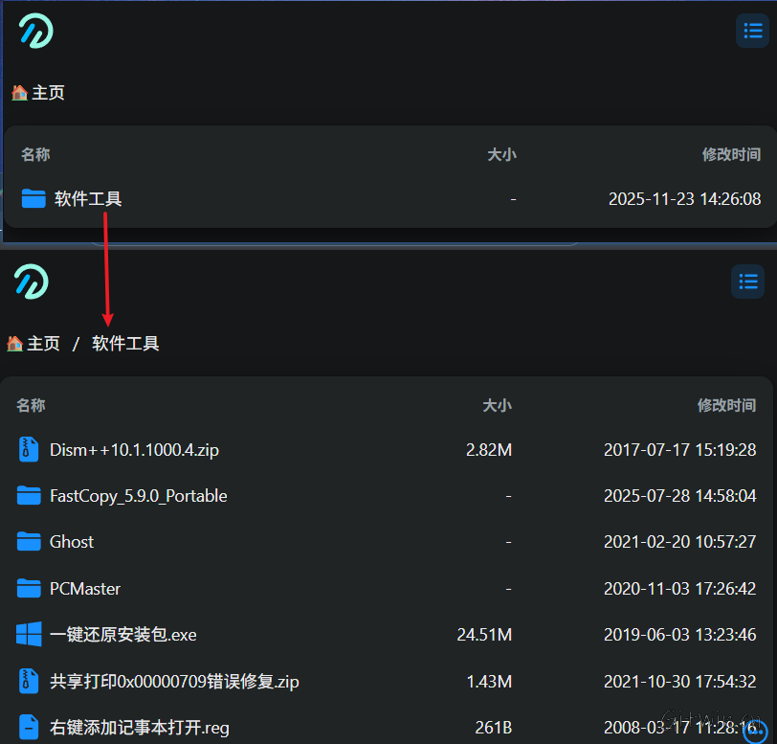
Task: Click the round floating button at bottom-right corner
Action: pyautogui.click(x=755, y=732)
